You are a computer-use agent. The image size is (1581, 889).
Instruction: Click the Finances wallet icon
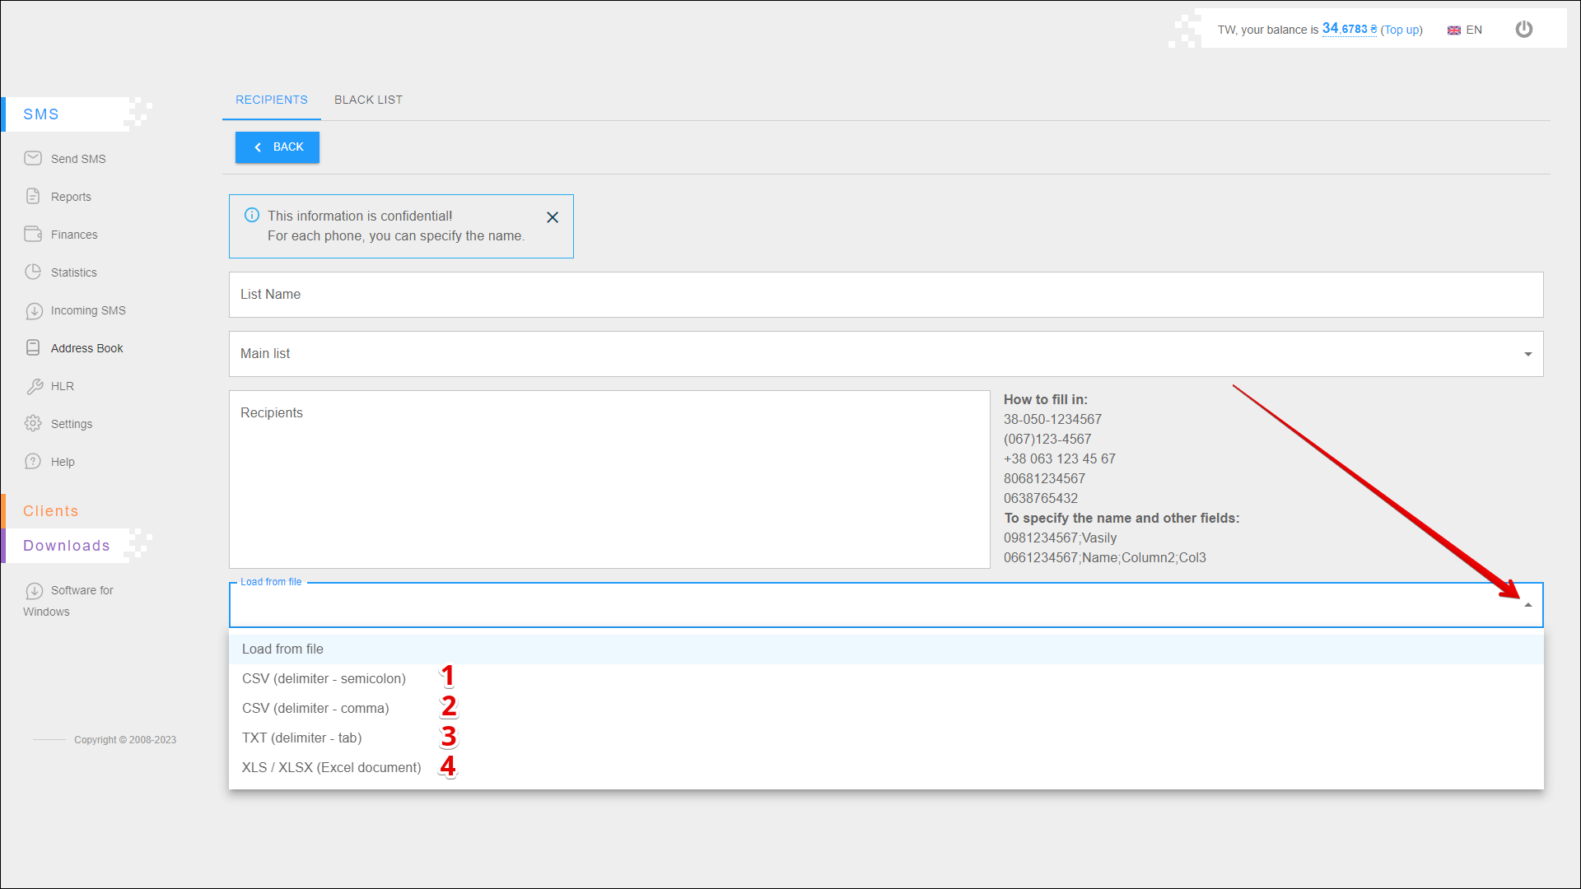33,234
